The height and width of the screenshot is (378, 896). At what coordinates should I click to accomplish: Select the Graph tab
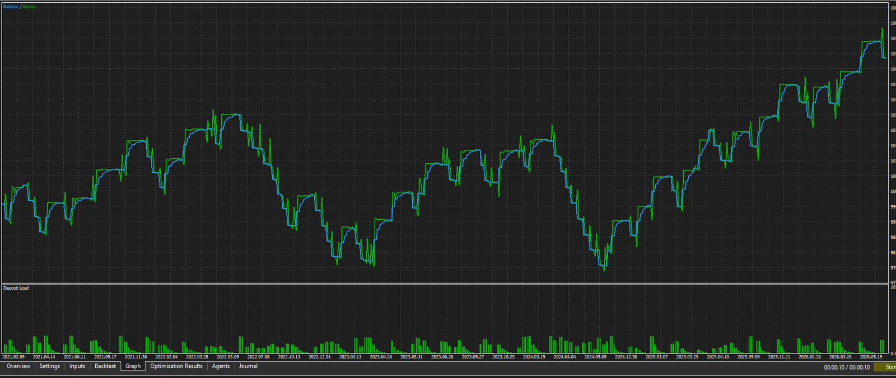(133, 366)
